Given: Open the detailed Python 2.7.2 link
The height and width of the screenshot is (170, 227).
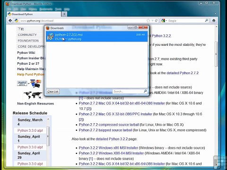Looking at the screenshot, I should click(183, 73).
